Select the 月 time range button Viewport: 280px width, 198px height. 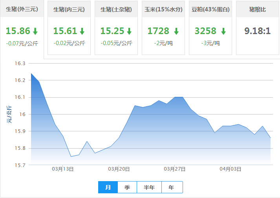108,187
